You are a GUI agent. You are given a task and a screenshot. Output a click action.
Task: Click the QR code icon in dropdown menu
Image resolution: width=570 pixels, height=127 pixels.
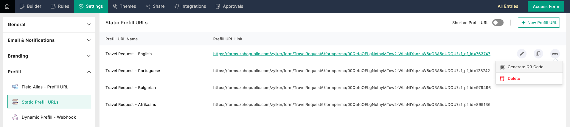pyautogui.click(x=502, y=67)
